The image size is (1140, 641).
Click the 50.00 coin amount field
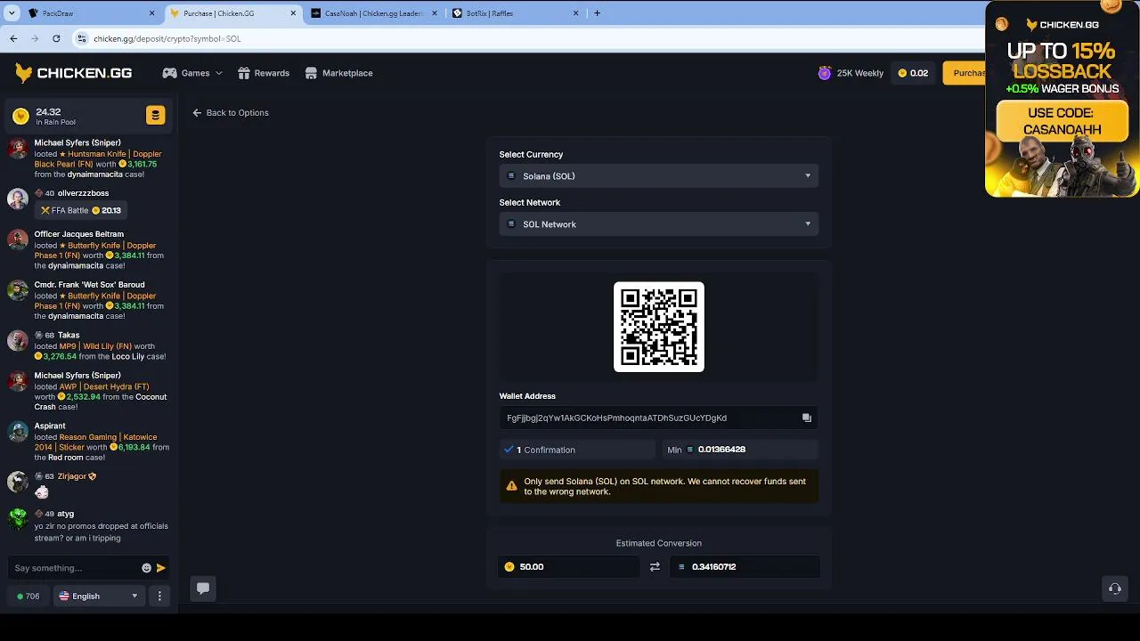[x=568, y=566]
